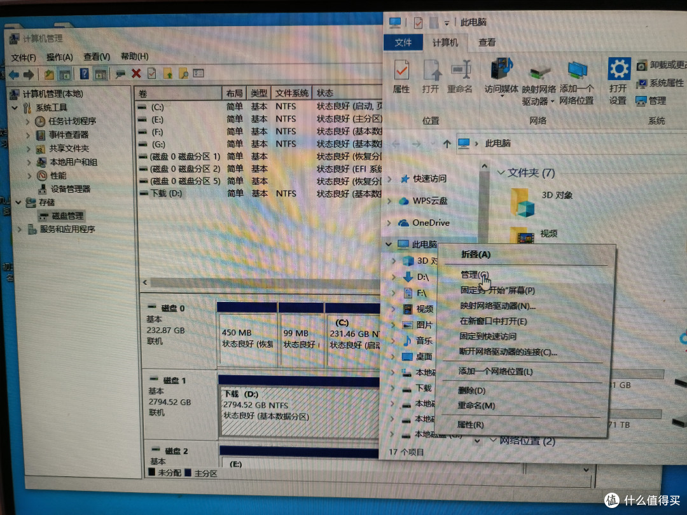
Task: Expand Task Scheduler tree chevron
Action: (27, 121)
